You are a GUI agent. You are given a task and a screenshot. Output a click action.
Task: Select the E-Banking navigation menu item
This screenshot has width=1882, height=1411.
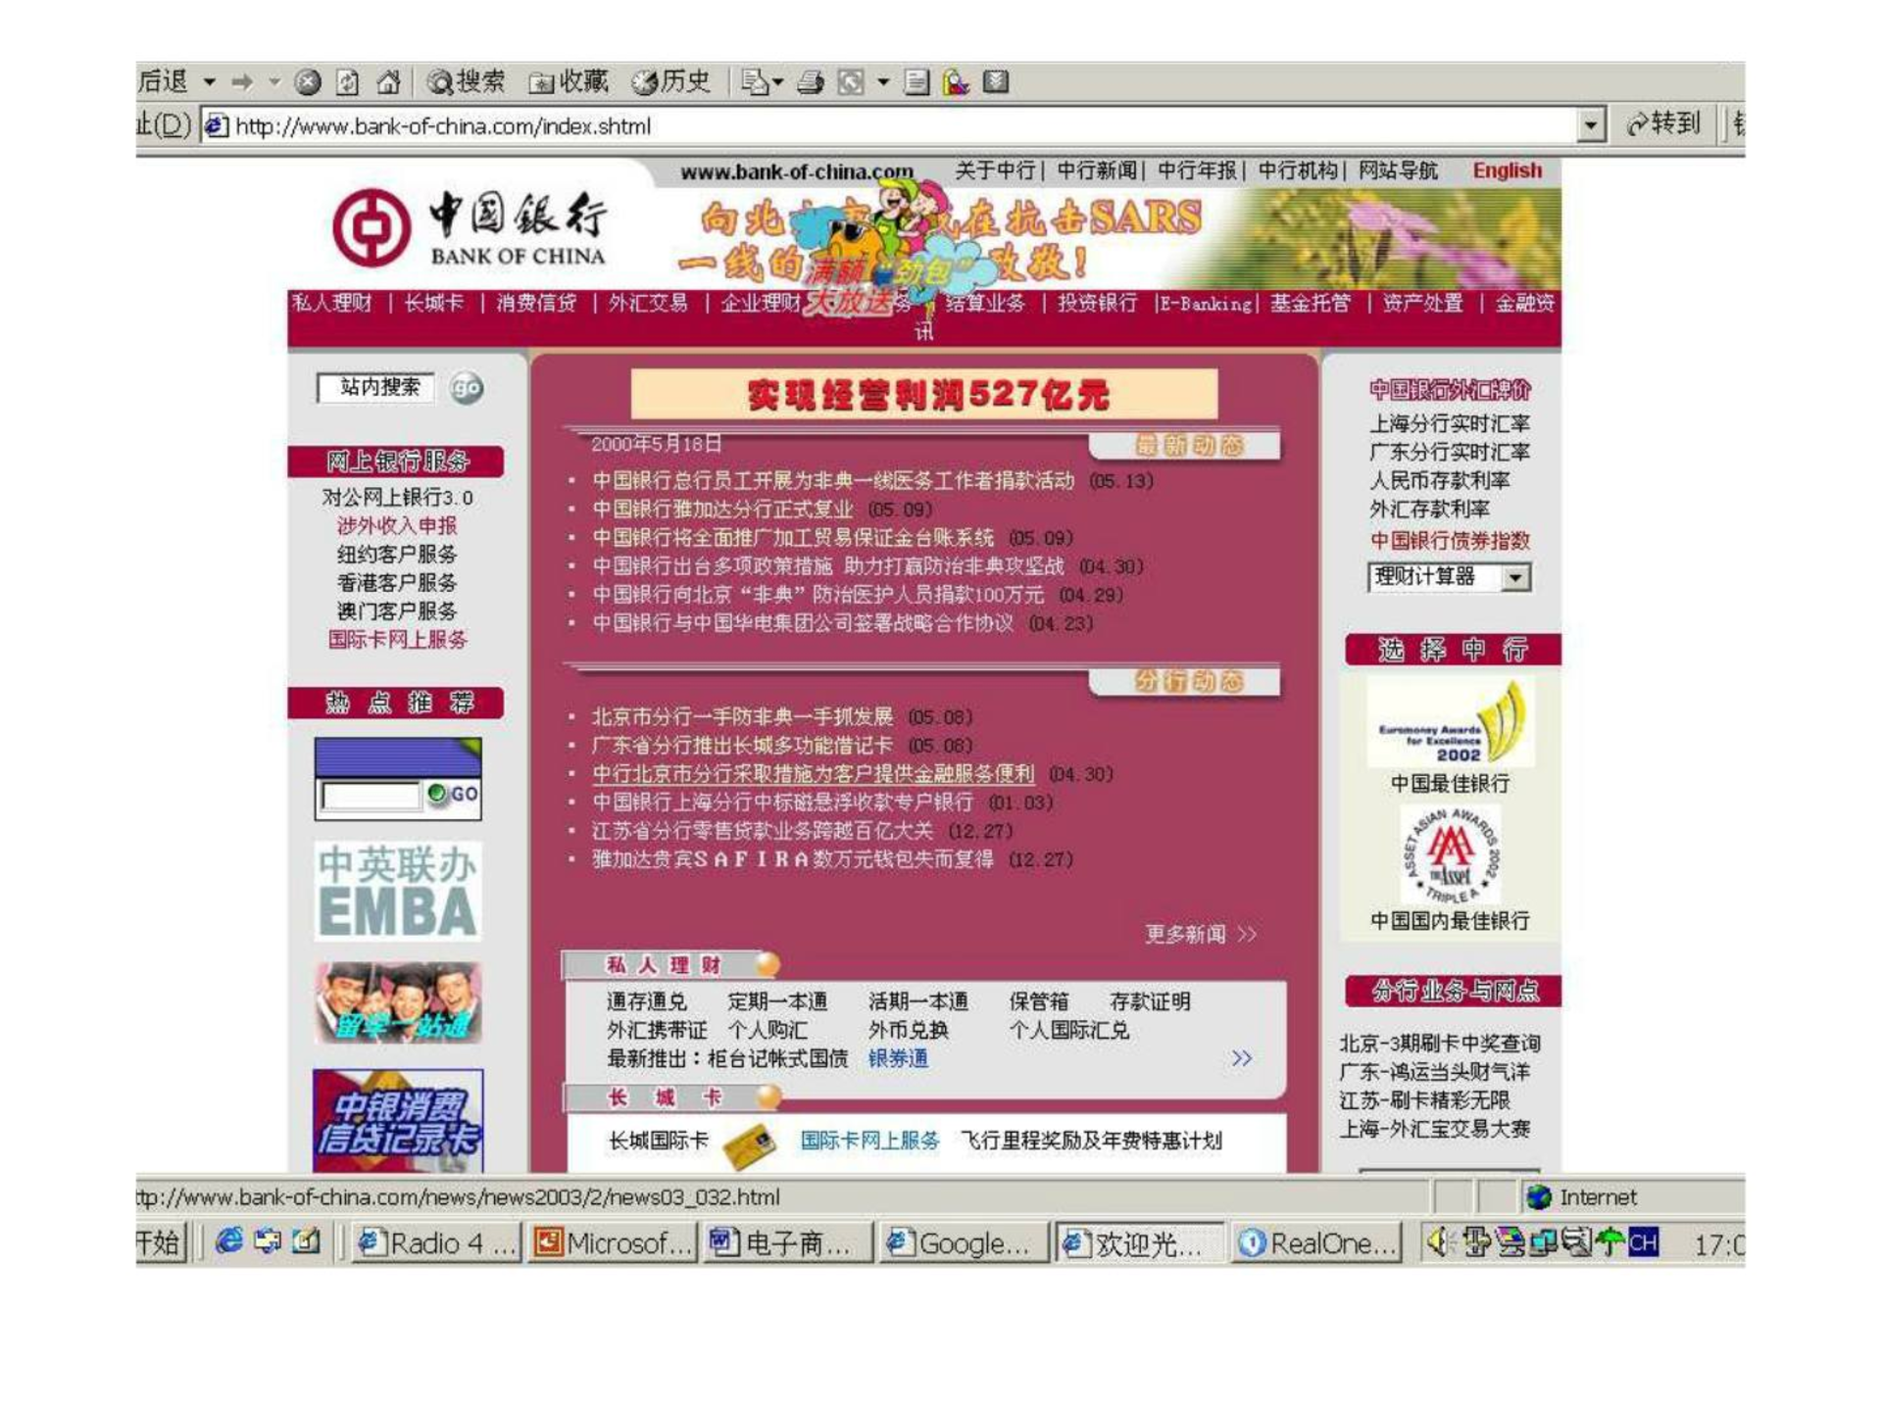point(1206,304)
